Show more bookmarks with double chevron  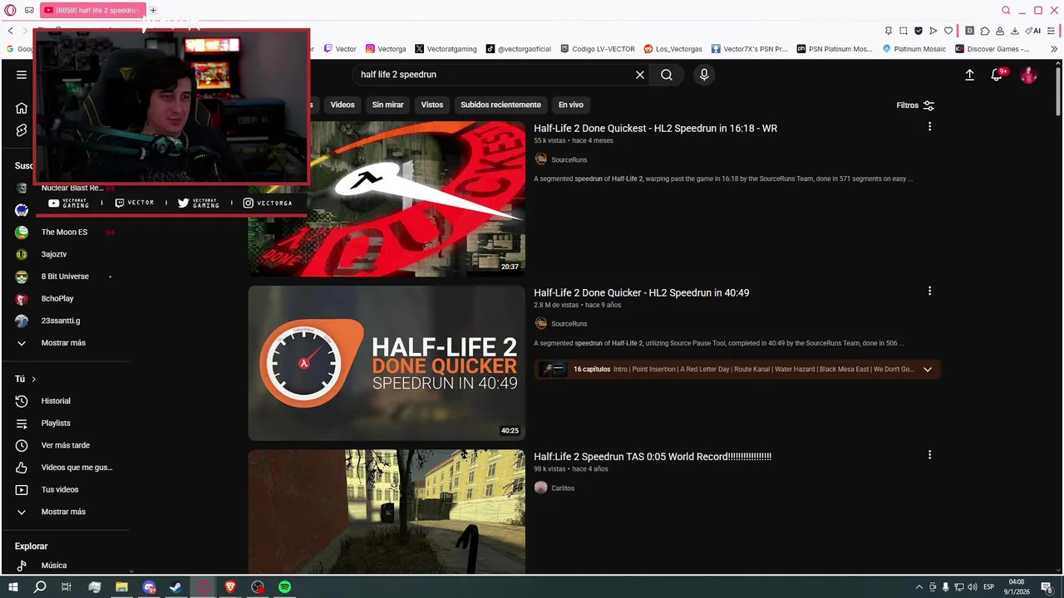pos(1054,49)
